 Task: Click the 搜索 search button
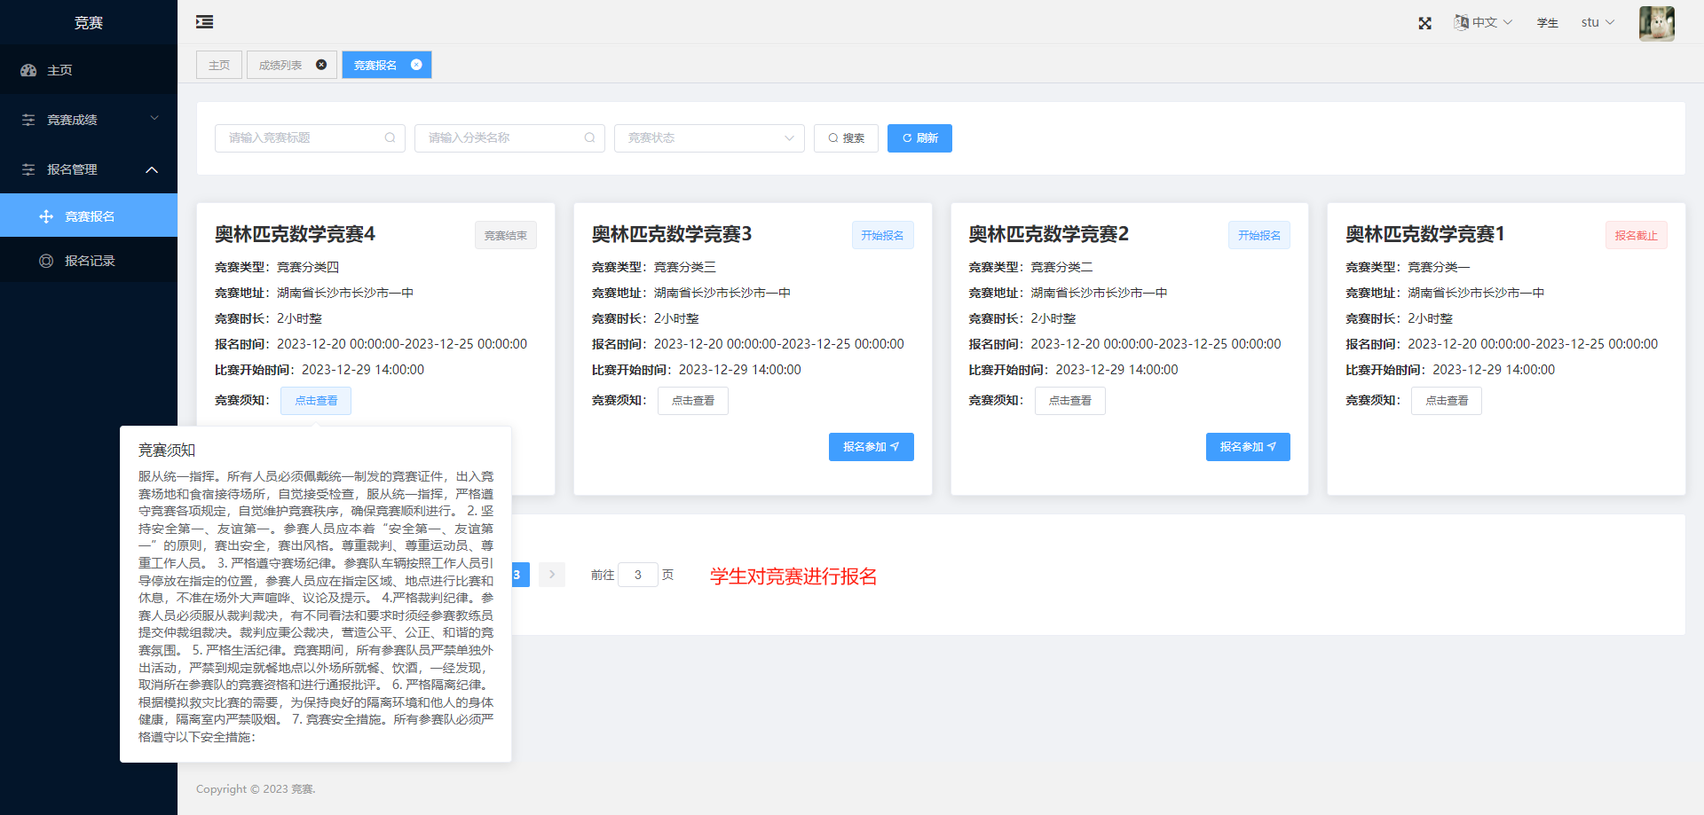(845, 137)
